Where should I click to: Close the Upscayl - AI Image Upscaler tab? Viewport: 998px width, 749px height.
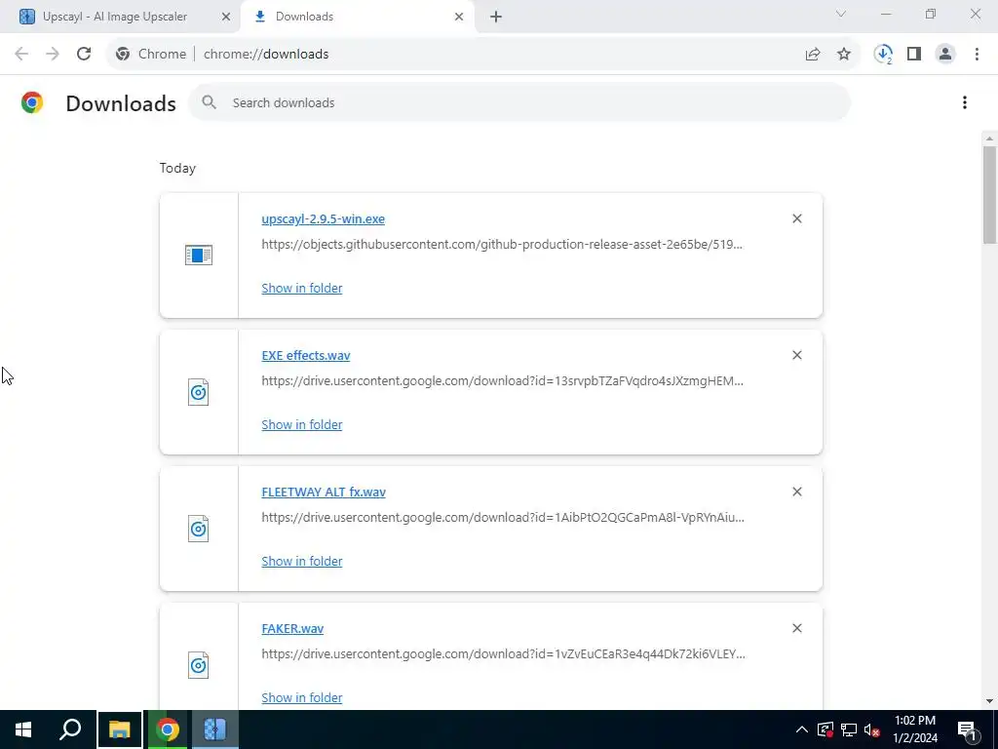226,17
